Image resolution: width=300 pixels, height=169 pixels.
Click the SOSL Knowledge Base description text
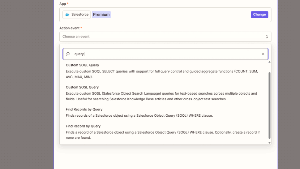tap(161, 96)
